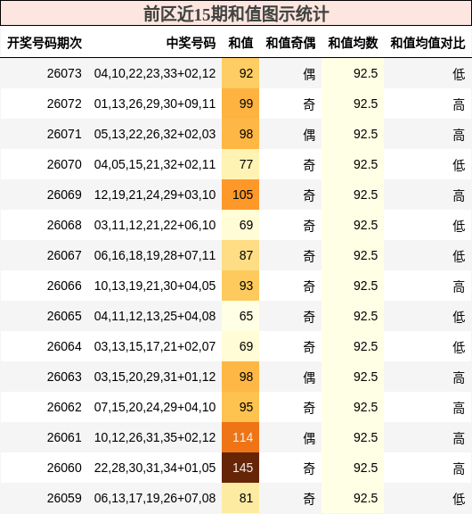Viewport: 472px width, 514px height.
Task: Select issue number 26070
Action: [x=64, y=164]
